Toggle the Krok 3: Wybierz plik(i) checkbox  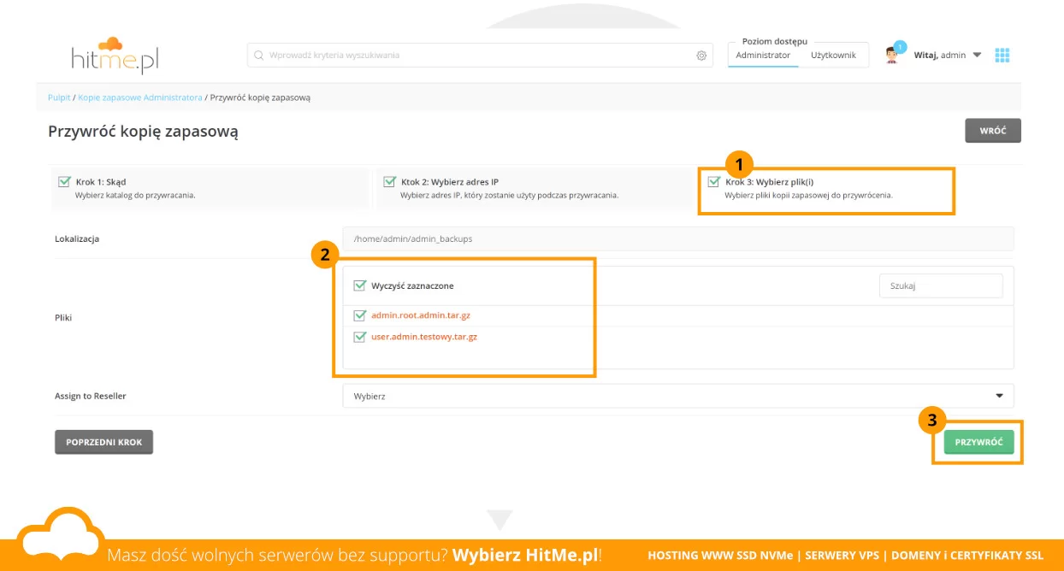pyautogui.click(x=713, y=181)
